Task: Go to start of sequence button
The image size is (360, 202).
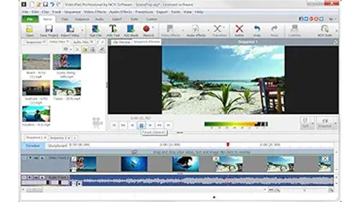Action: point(114,125)
